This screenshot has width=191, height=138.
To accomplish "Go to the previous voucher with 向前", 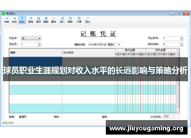I will click(6, 20).
